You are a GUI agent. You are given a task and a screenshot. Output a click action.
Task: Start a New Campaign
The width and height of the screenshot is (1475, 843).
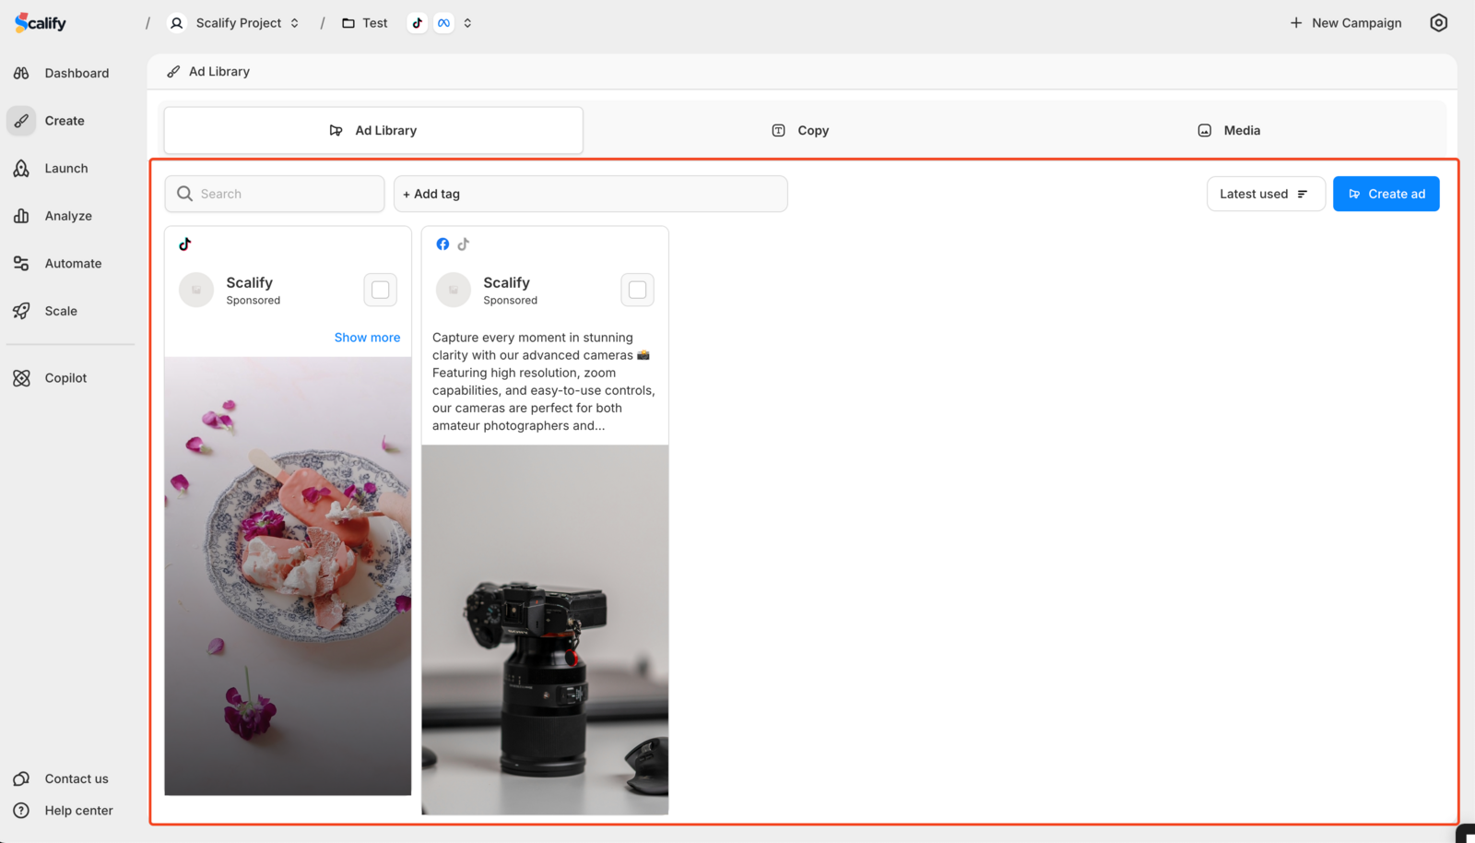tap(1345, 22)
